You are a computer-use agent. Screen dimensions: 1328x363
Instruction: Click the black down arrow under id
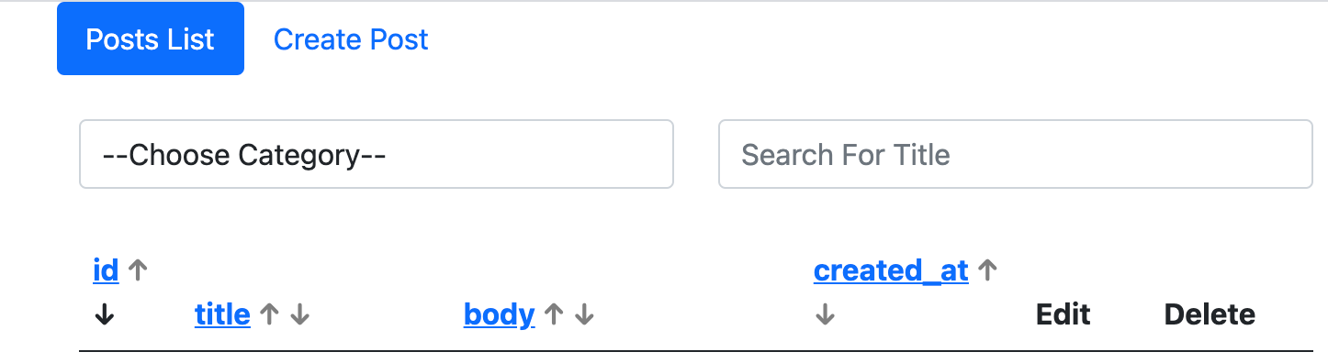(105, 314)
